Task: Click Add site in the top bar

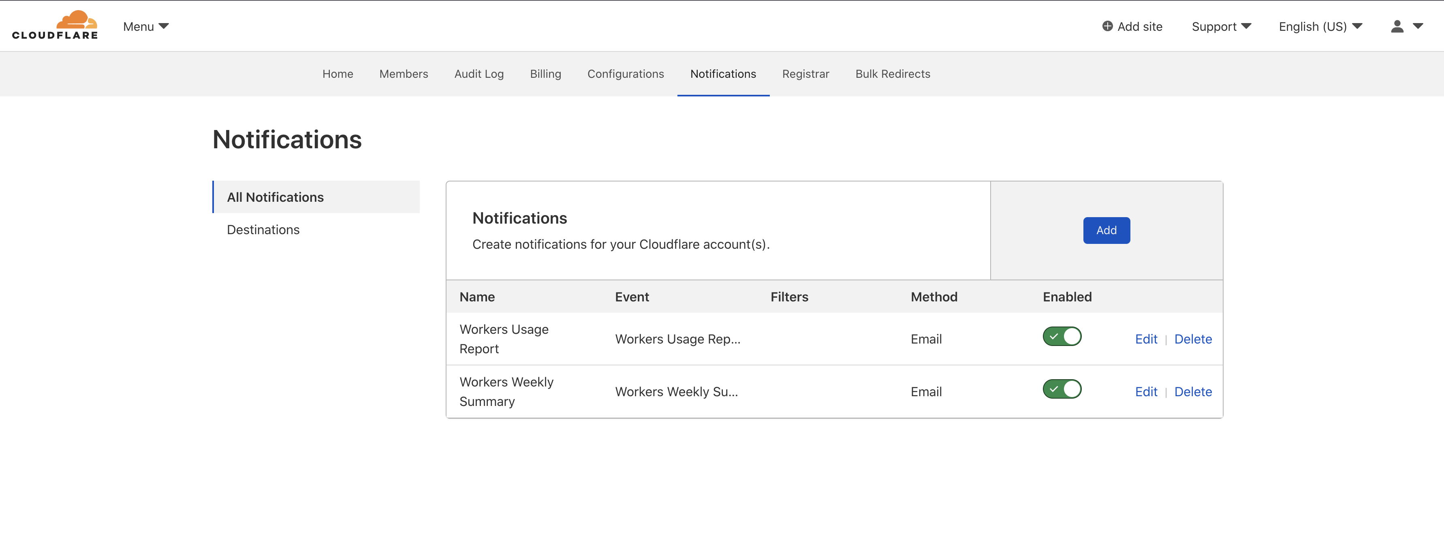Action: coord(1140,26)
